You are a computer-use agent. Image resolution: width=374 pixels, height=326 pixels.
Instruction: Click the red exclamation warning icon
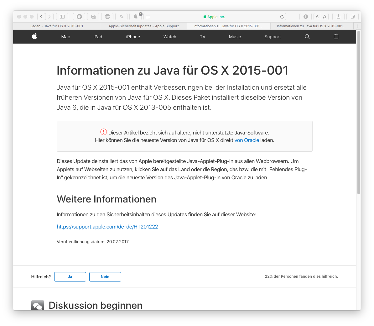(103, 132)
